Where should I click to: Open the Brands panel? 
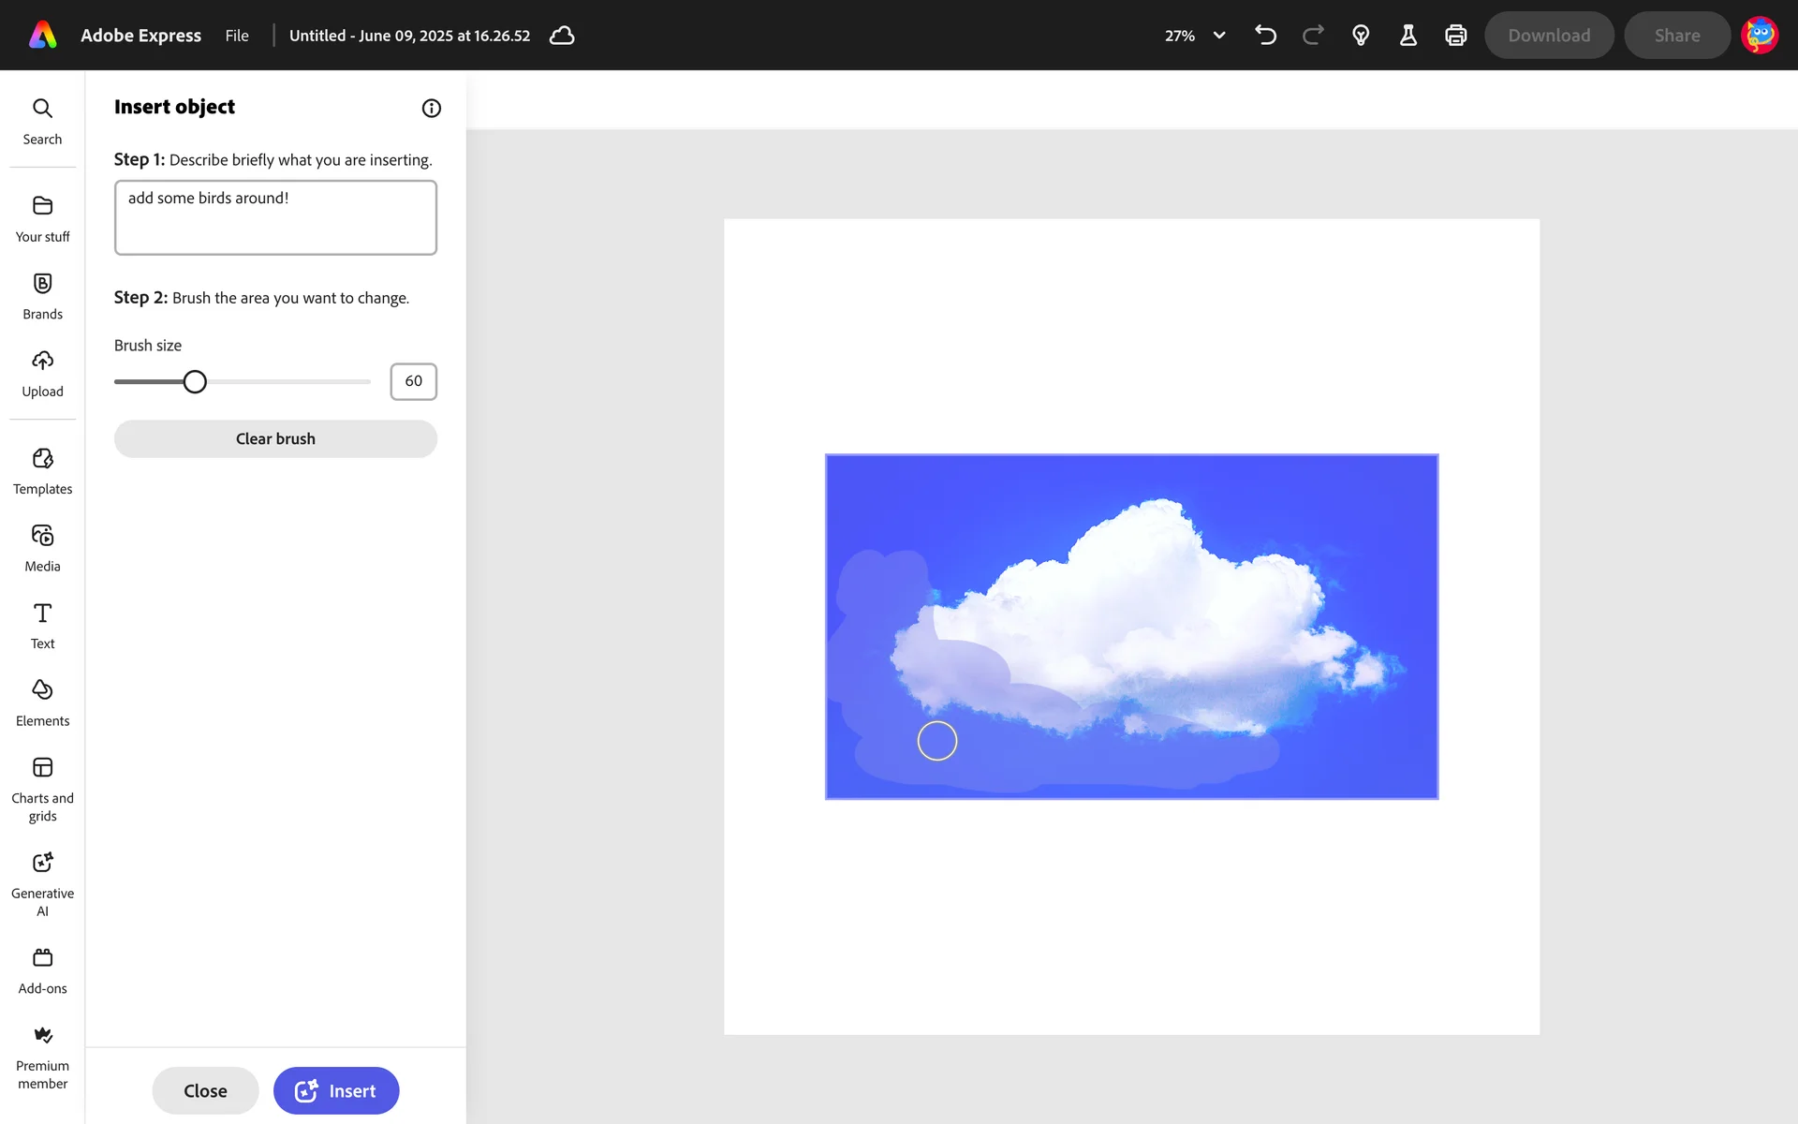[42, 296]
